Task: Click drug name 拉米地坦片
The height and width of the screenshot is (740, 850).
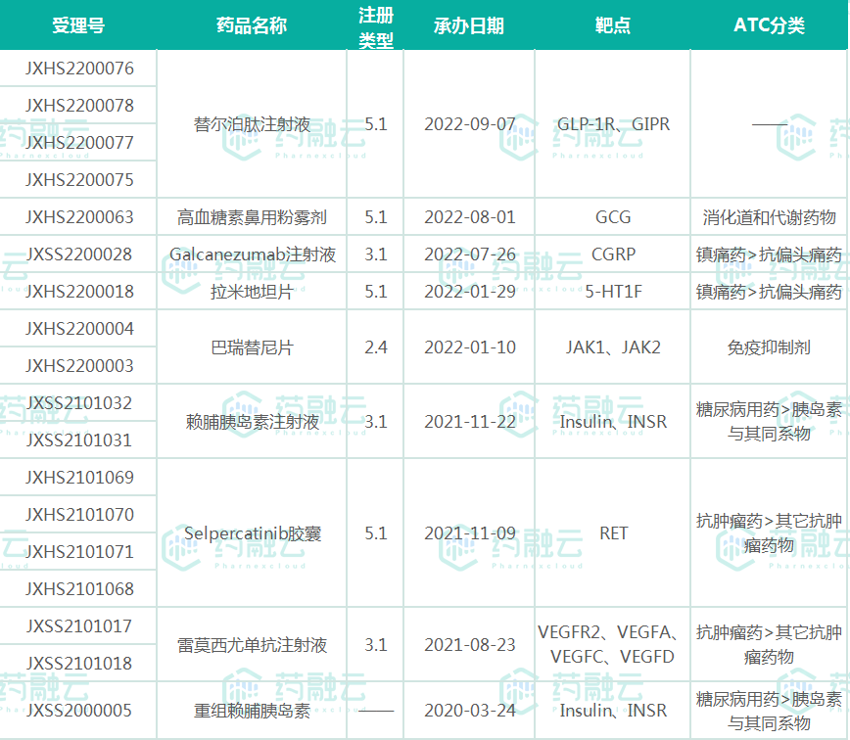Action: (x=252, y=292)
